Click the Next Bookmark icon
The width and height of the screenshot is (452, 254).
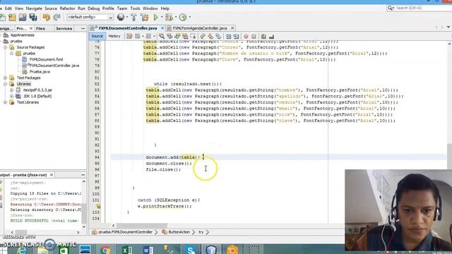tap(210, 36)
